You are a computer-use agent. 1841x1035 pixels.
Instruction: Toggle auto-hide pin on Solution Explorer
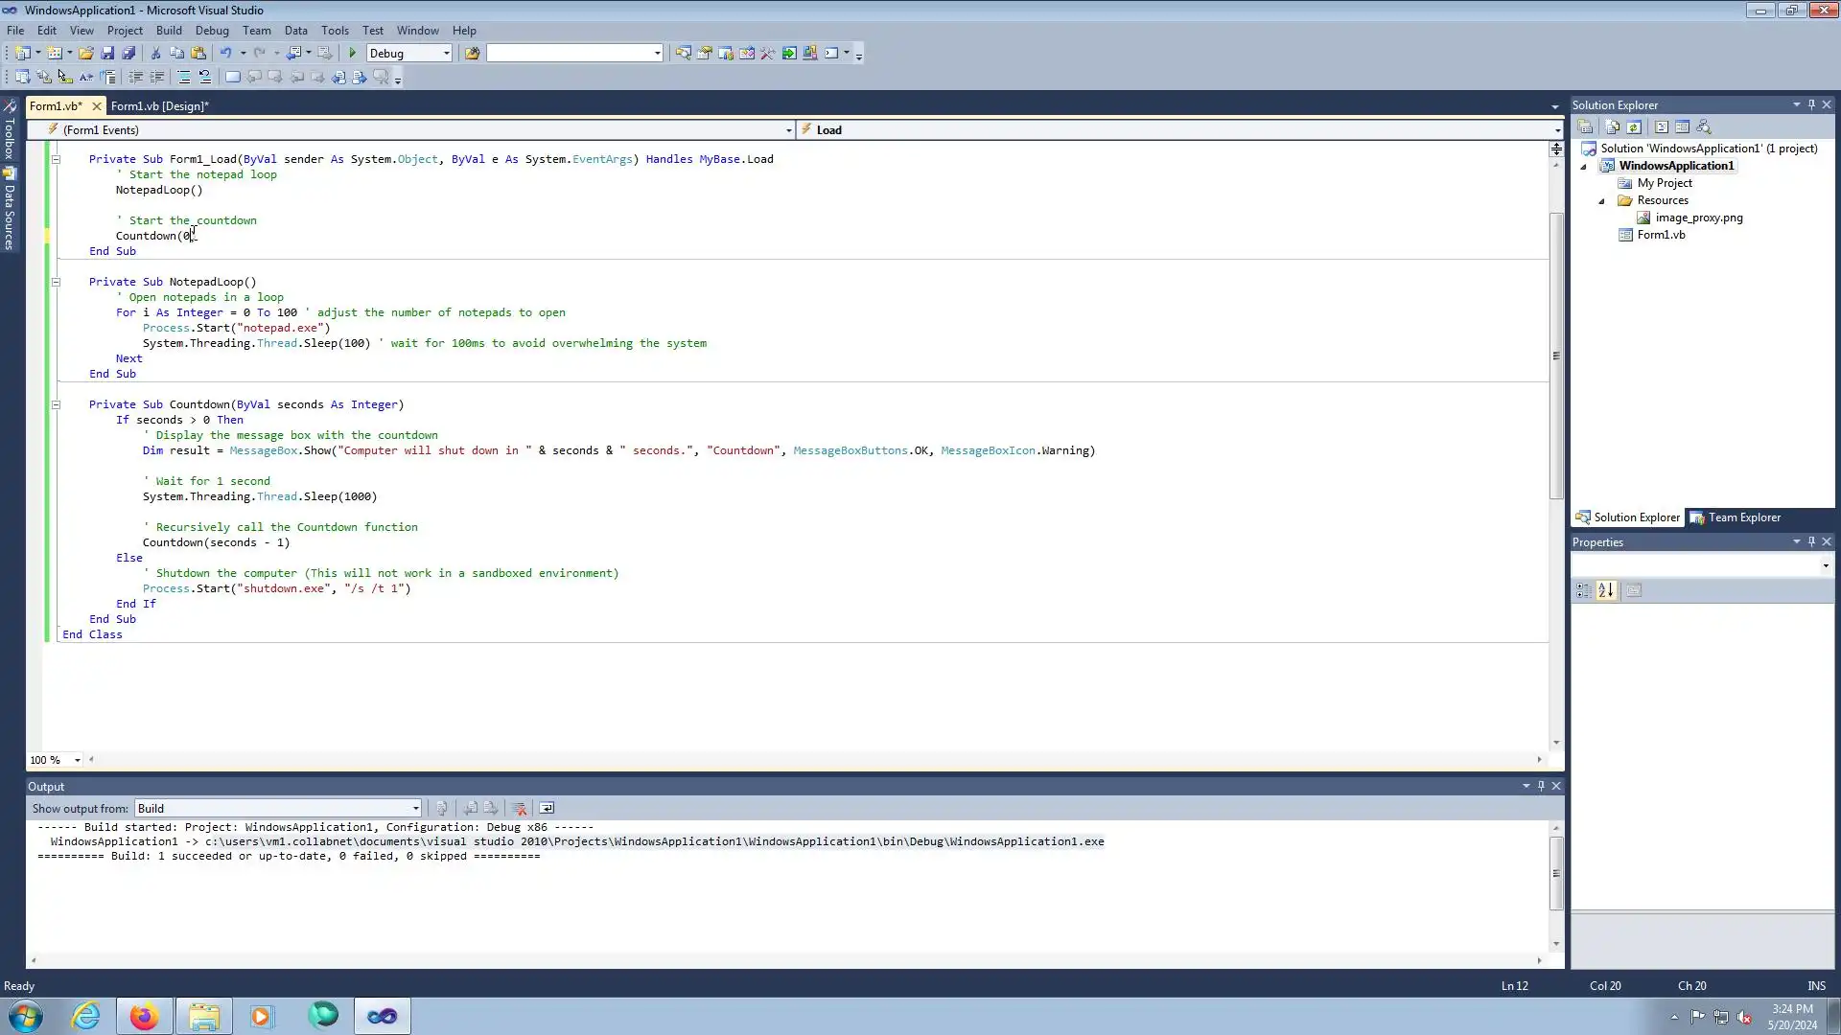click(1811, 104)
